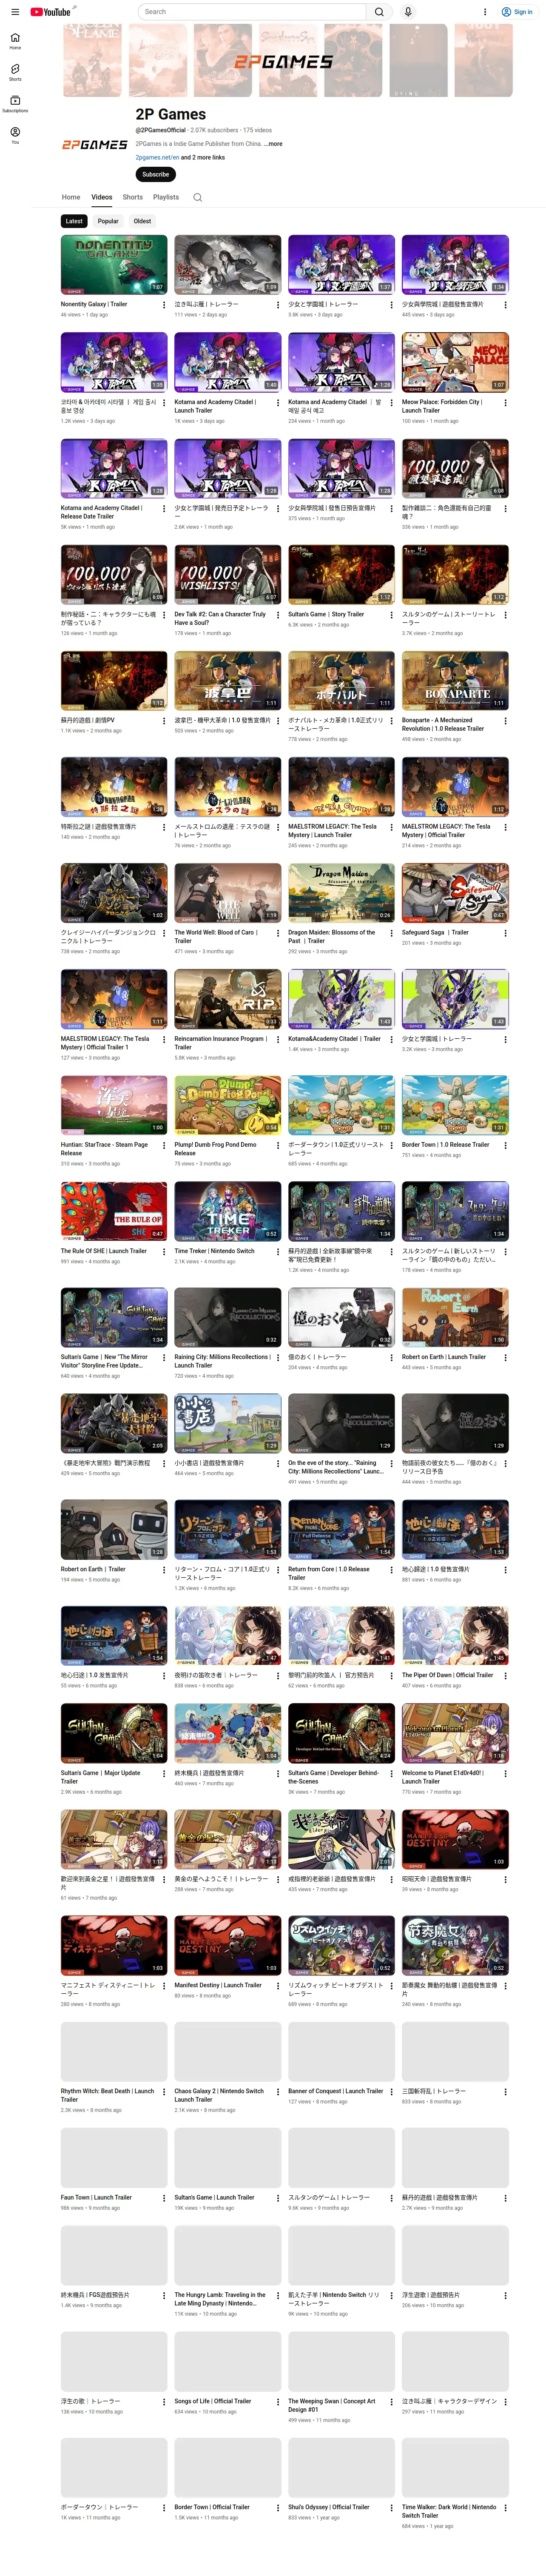546x2576 pixels.
Task: Show the 'and 2 more links' popup
Action: pos(203,157)
